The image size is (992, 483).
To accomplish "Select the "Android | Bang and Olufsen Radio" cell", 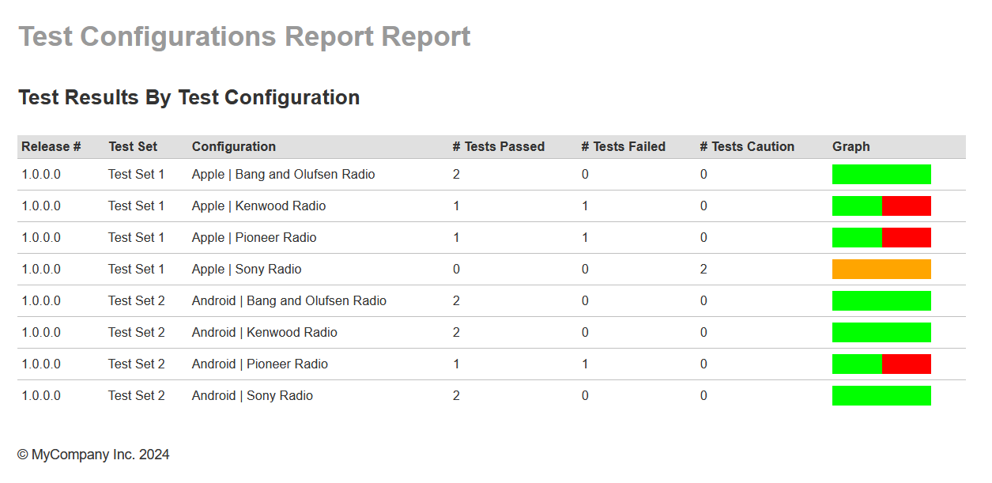I will click(289, 301).
